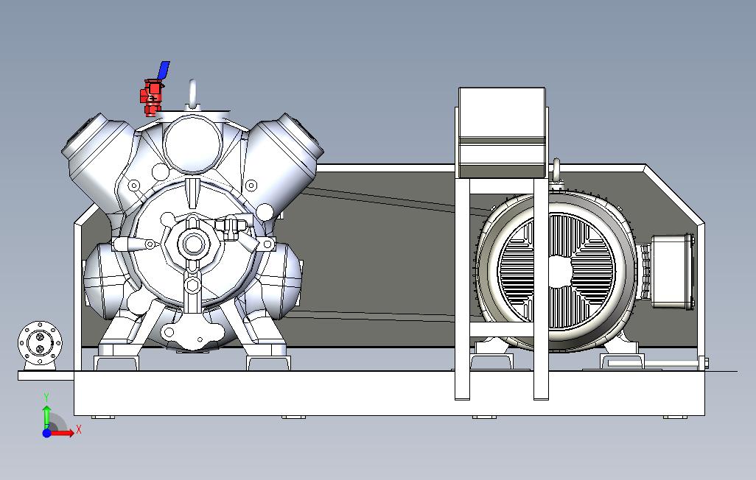Viewport: 756px width, 480px height.
Task: Click the red X axis arrow of triad
Action: click(63, 433)
